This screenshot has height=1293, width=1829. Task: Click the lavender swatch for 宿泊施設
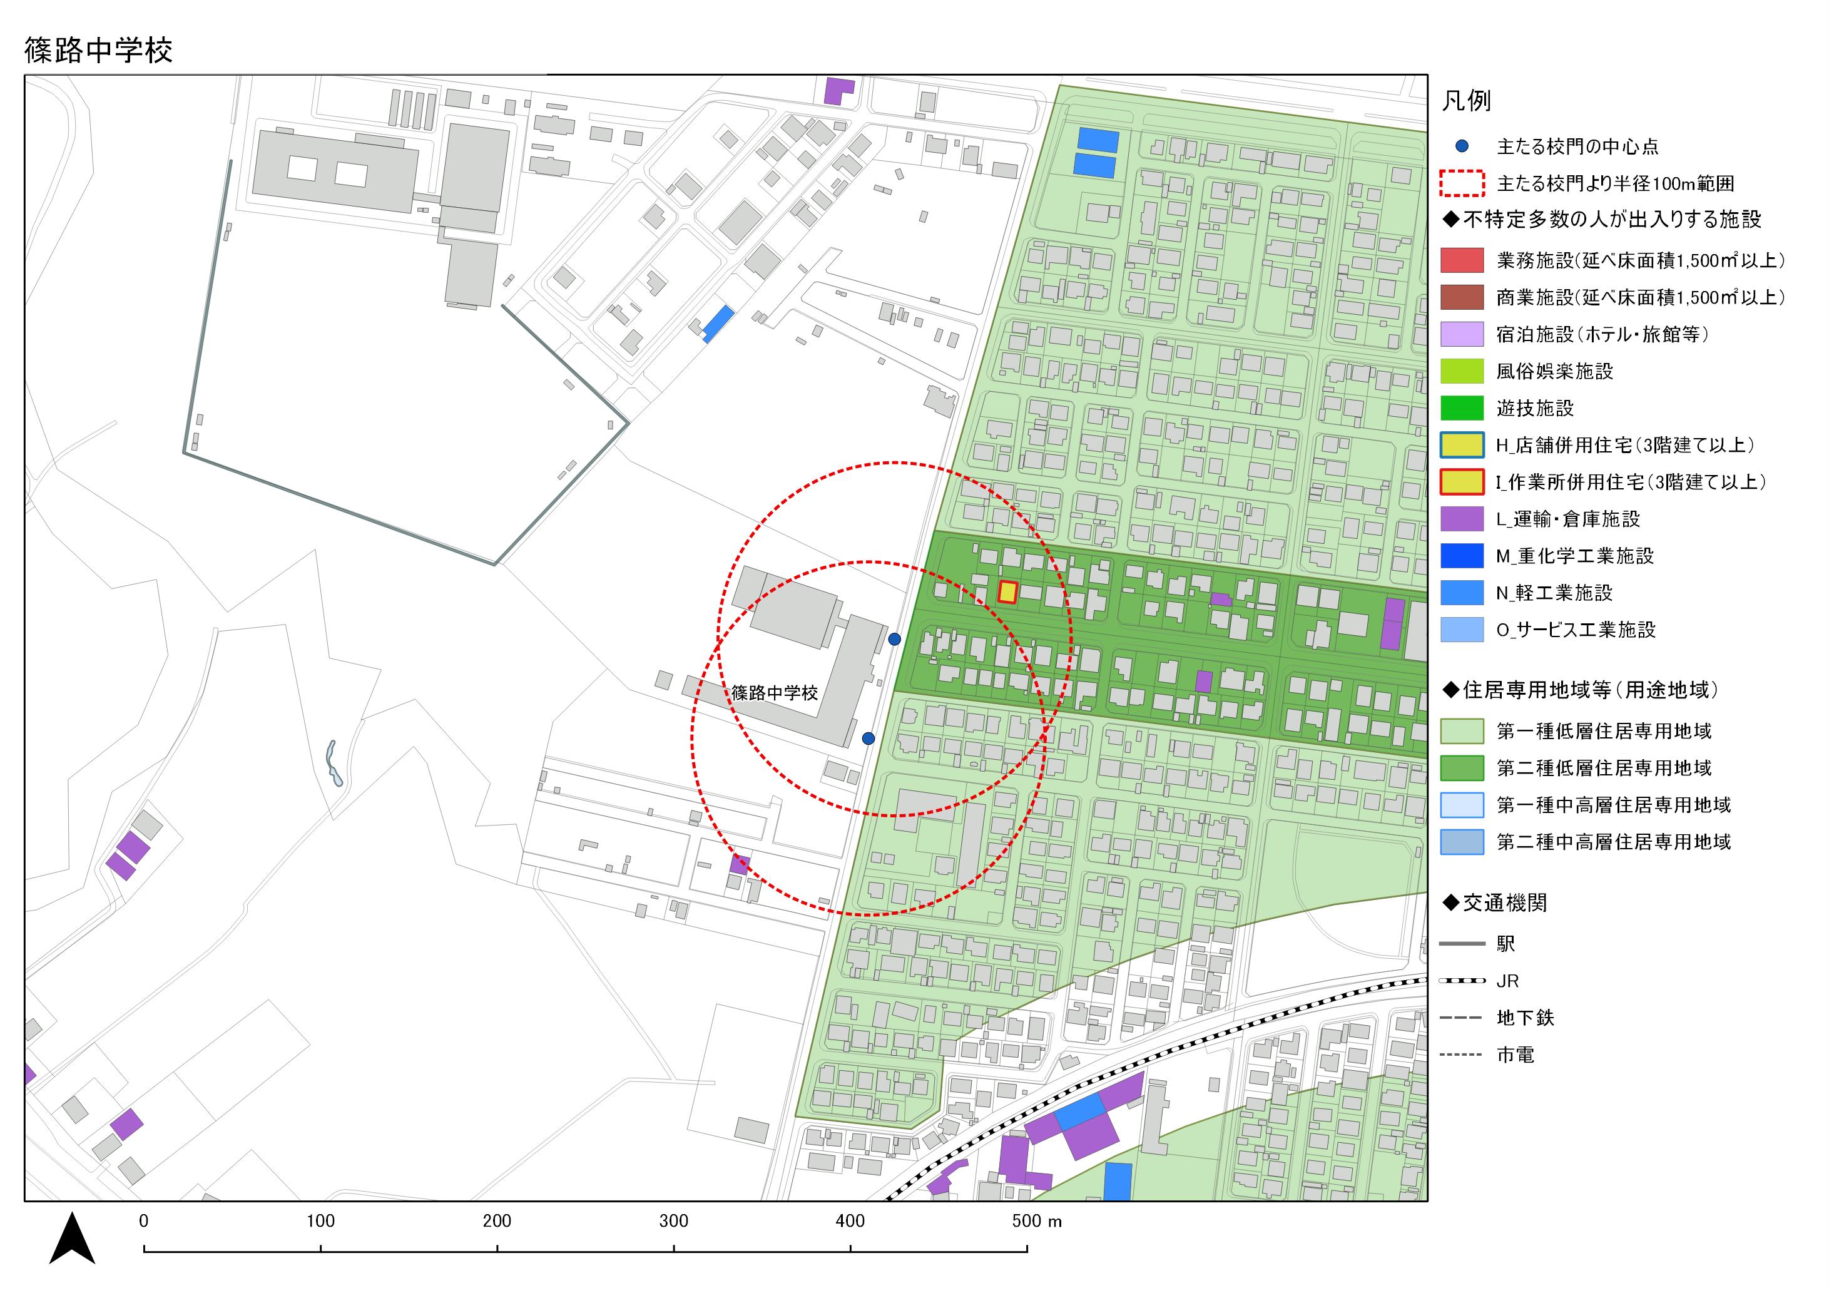pyautogui.click(x=1462, y=334)
